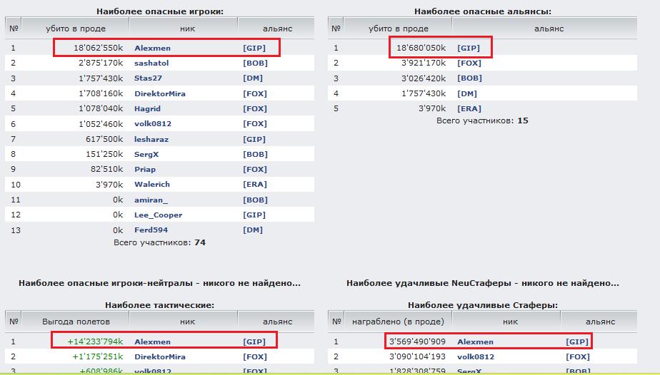Click [DM] alliance ranked fourth in the alliances table

(467, 93)
